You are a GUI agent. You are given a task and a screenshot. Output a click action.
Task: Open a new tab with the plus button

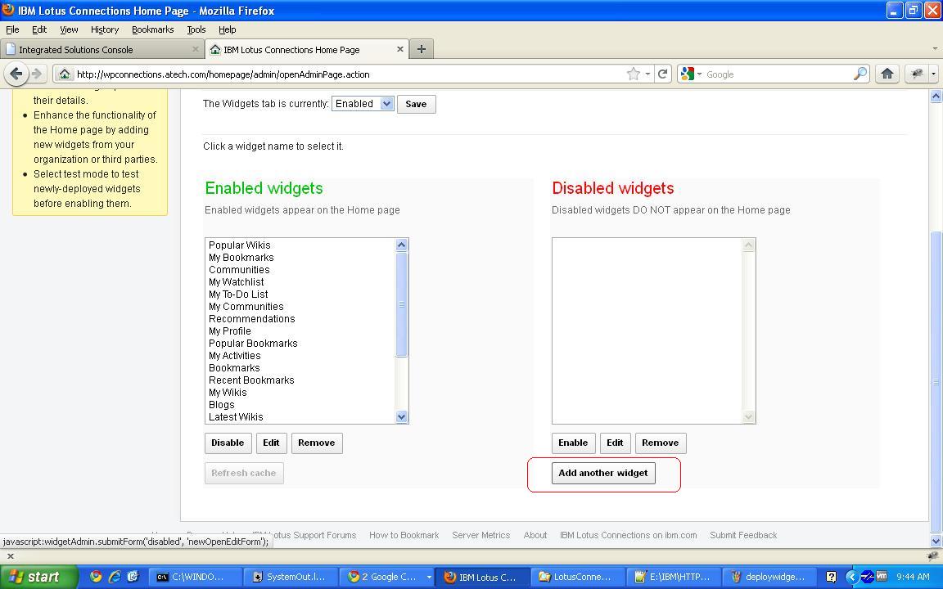click(421, 49)
